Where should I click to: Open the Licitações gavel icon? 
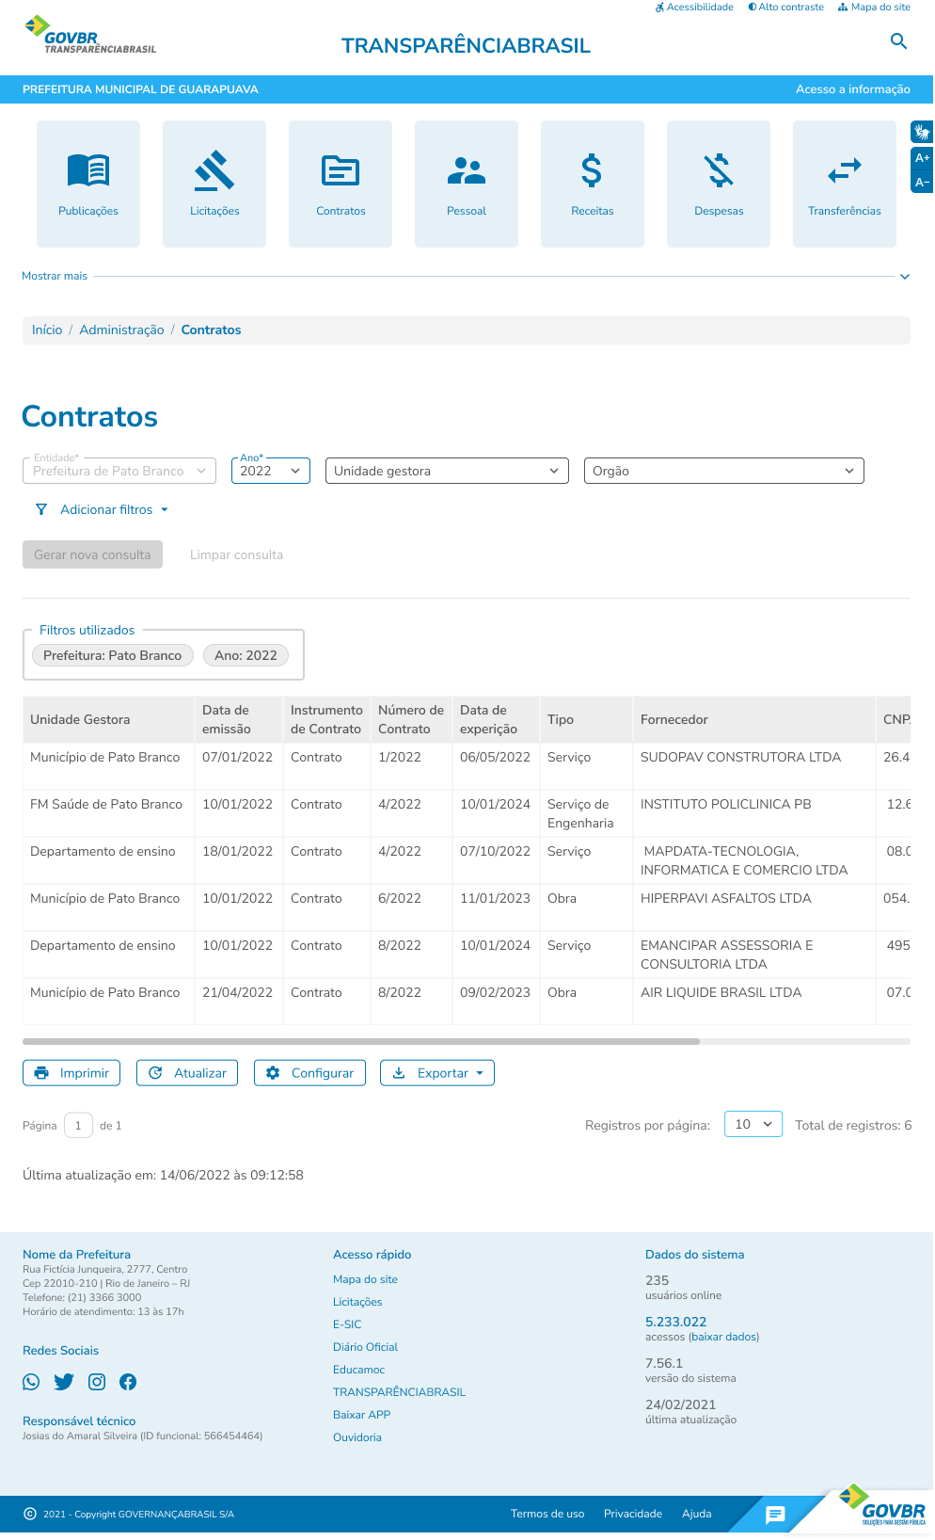point(214,171)
